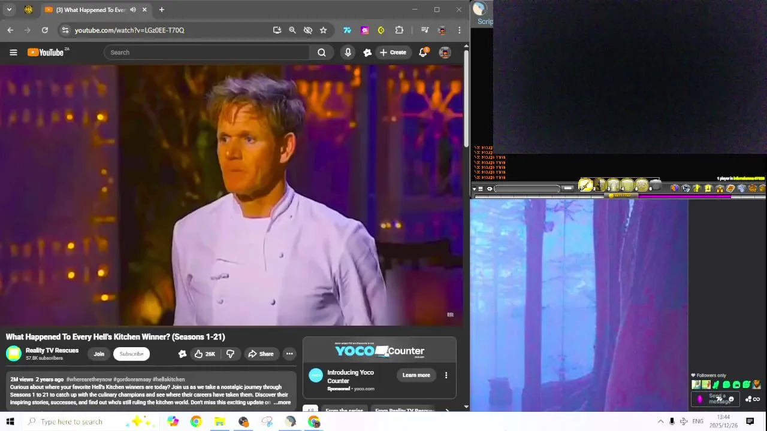The image size is (767, 431).
Task: Open the Chrome Extensions puzzle menu
Action: 399,30
